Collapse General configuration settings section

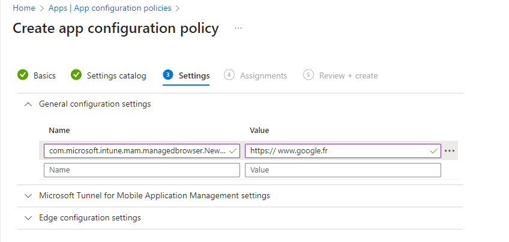(x=28, y=104)
